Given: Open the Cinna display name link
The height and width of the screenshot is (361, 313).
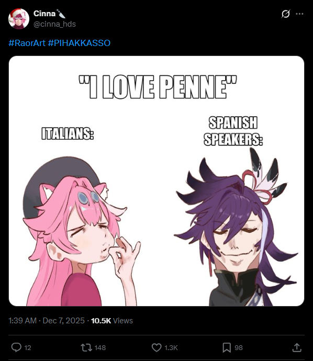Looking at the screenshot, I should coord(44,14).
